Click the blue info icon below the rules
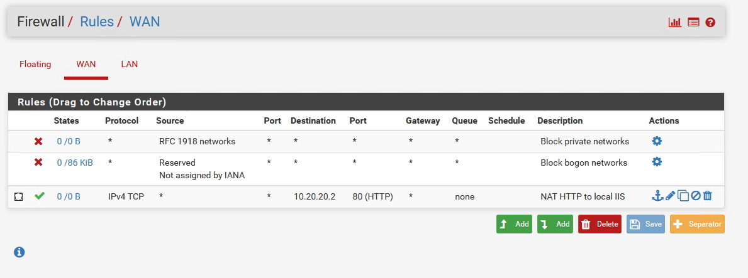 click(19, 252)
